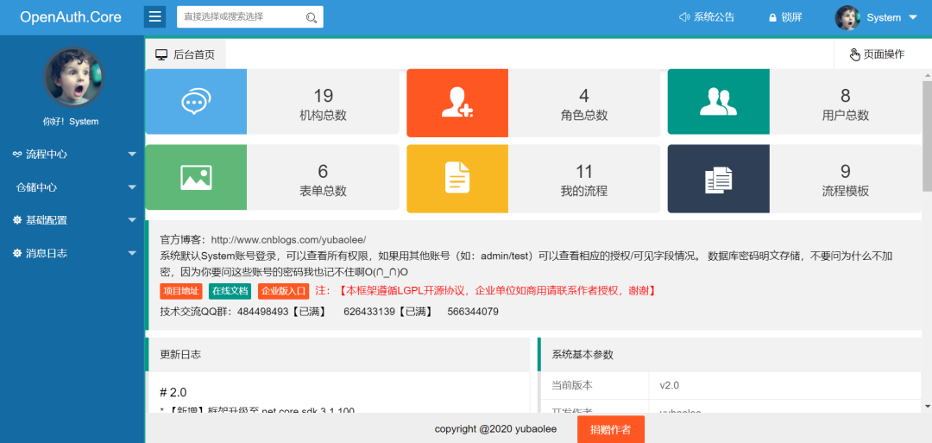Click the 企业版入口 button
932x443 pixels.
(x=284, y=291)
